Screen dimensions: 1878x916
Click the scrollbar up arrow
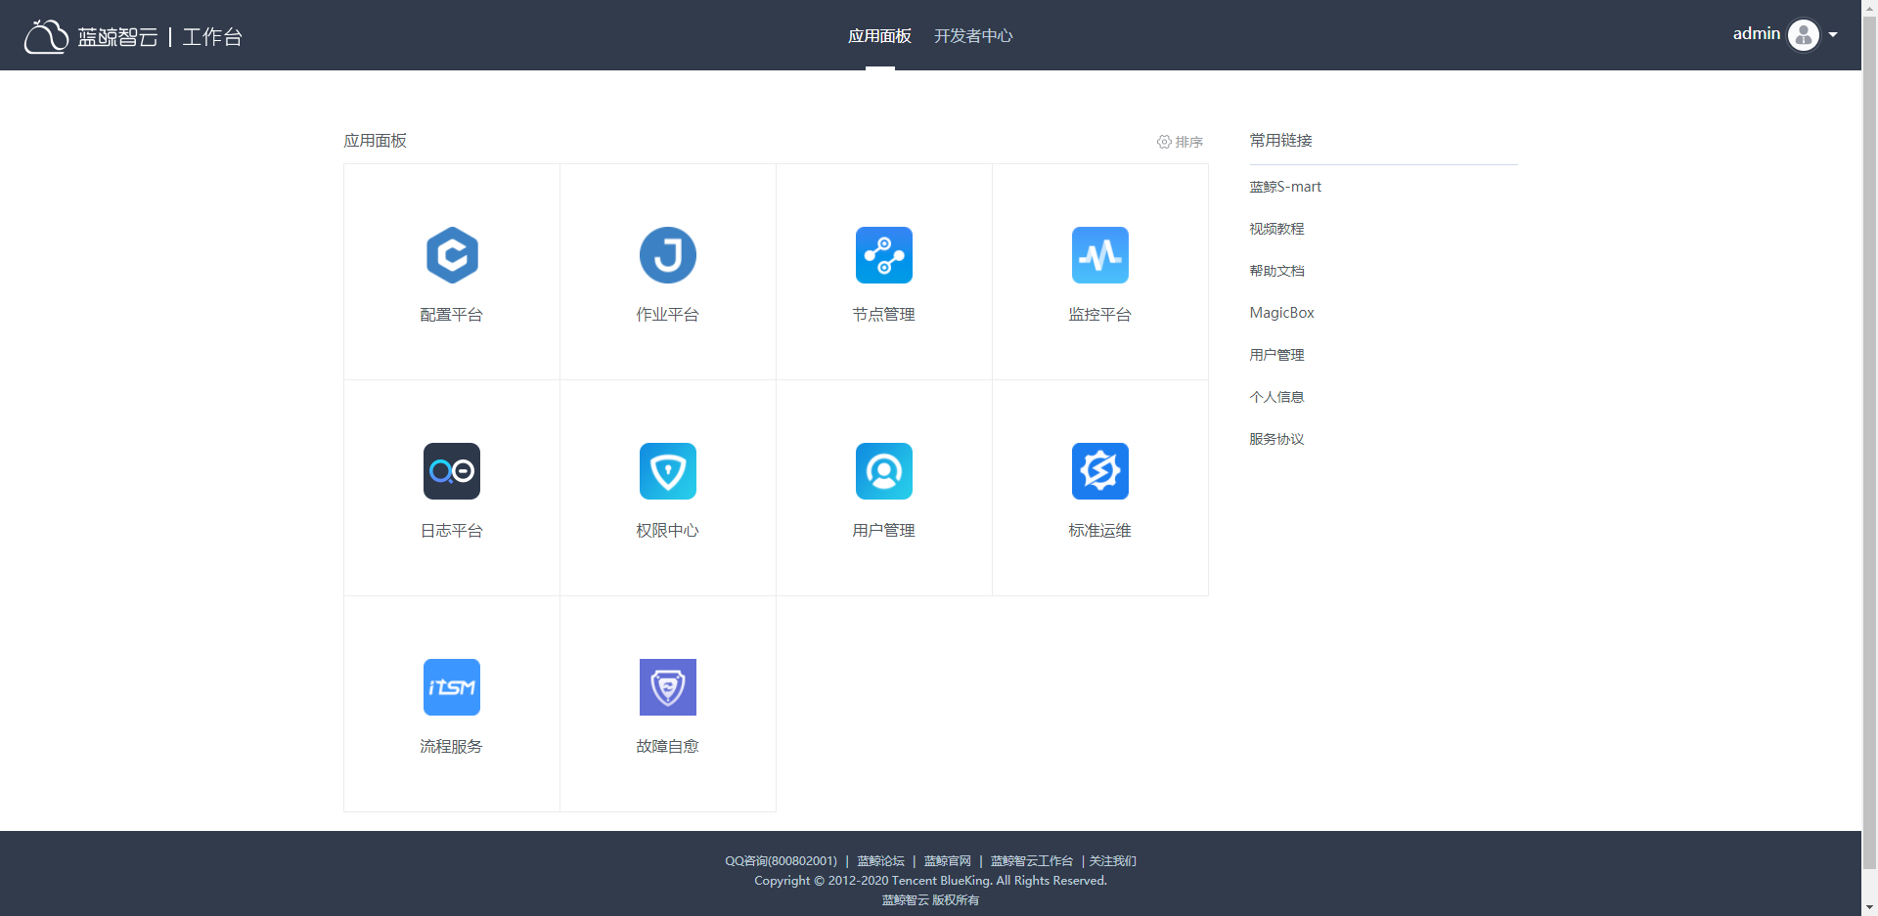(x=1869, y=8)
